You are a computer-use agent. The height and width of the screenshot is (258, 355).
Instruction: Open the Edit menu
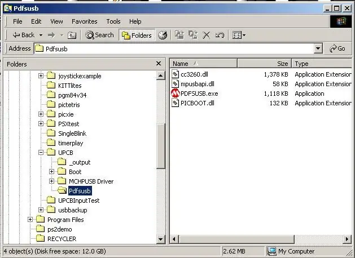pos(36,21)
